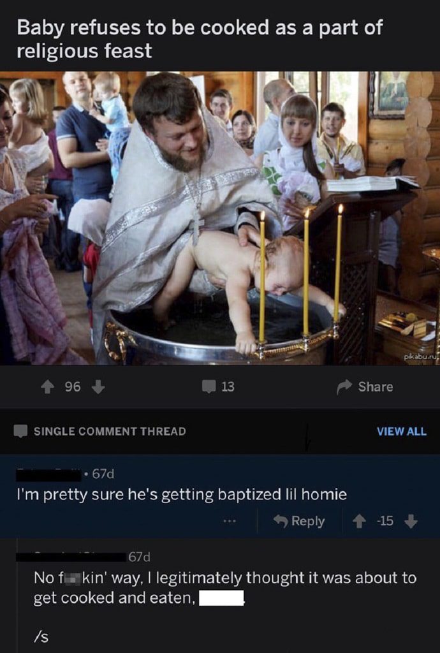This screenshot has width=440, height=653.
Task: Click the 13 comments count
Action: tap(228, 387)
